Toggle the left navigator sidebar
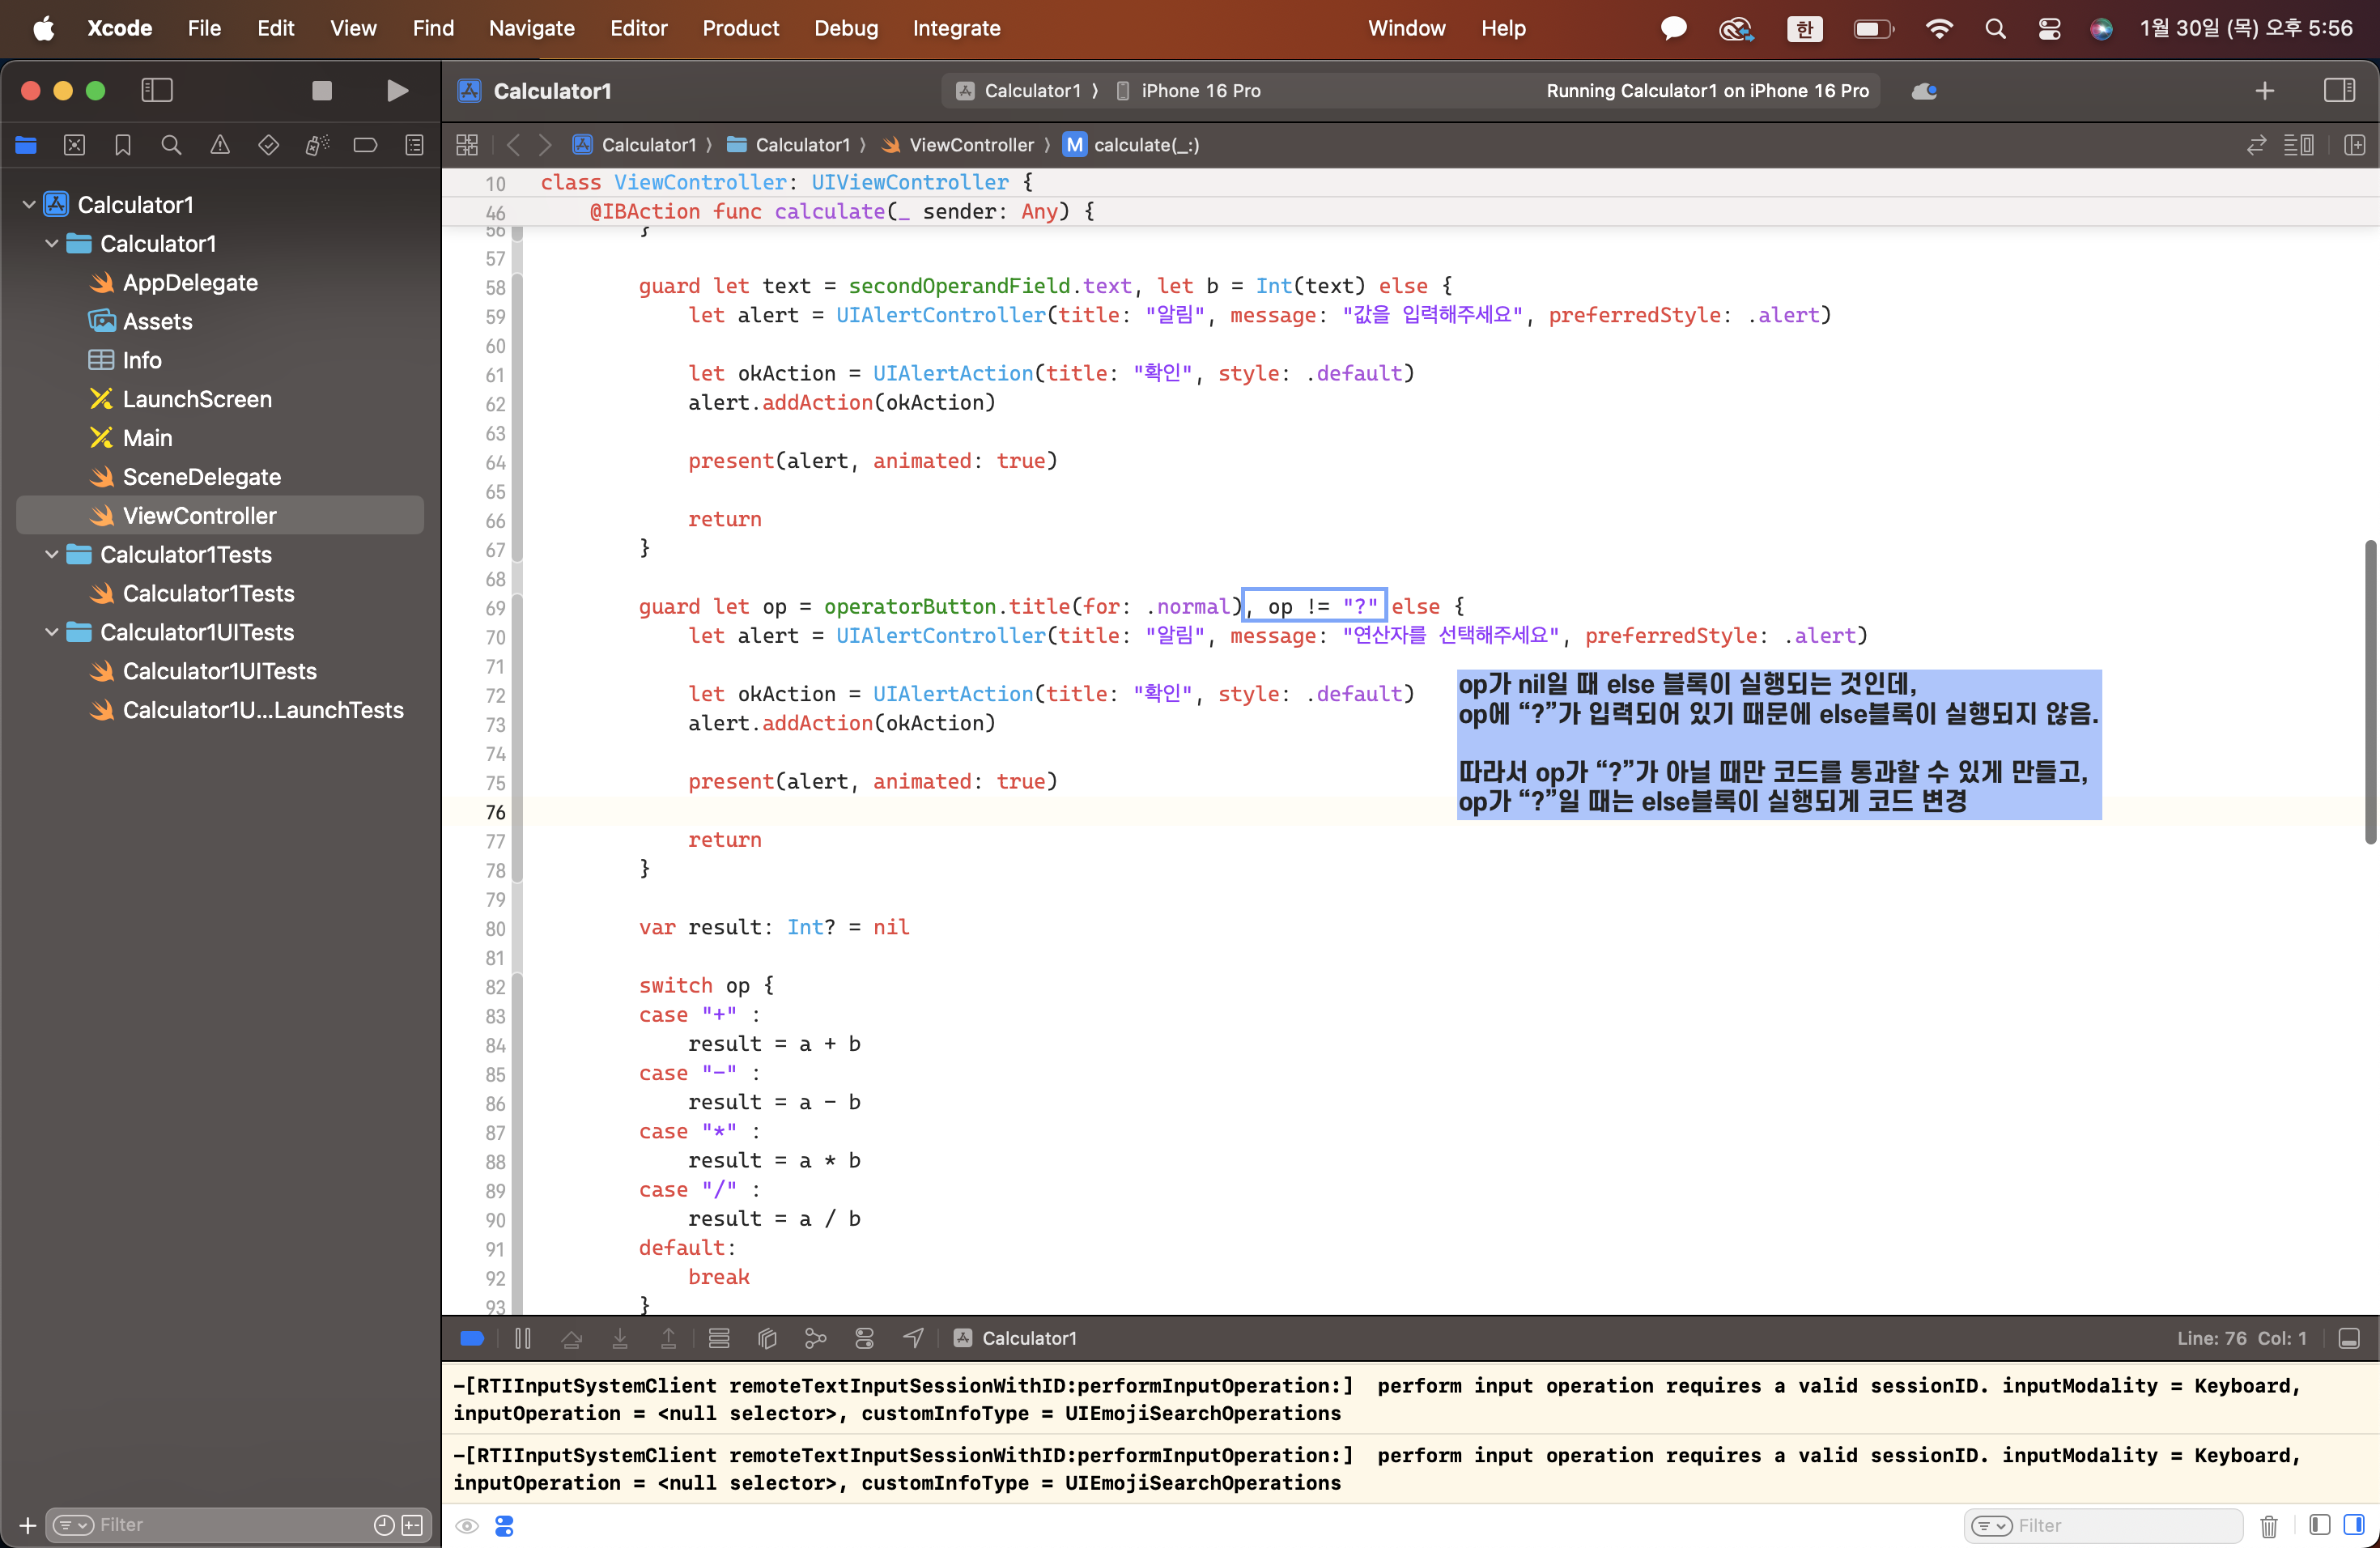This screenshot has height=1548, width=2380. tap(157, 91)
